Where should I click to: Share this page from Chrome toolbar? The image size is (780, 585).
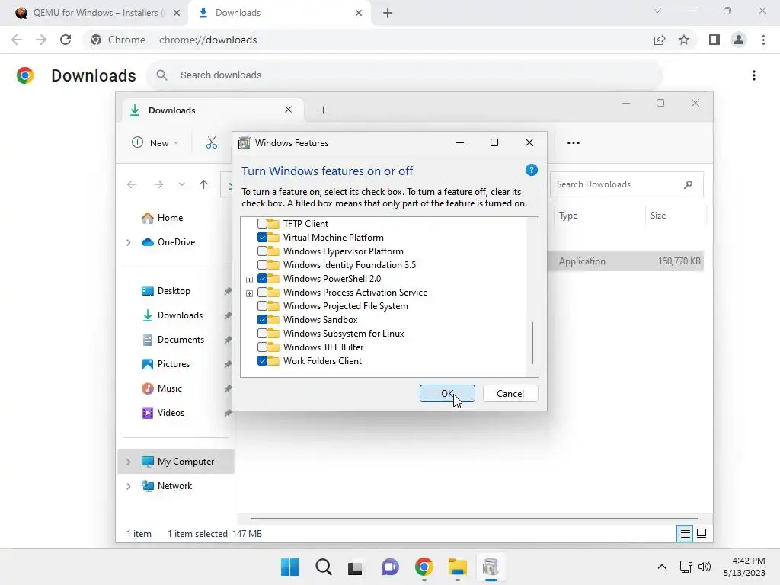(x=660, y=40)
